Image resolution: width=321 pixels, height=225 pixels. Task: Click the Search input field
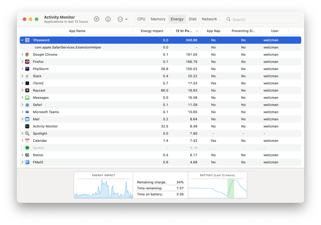click(x=263, y=19)
